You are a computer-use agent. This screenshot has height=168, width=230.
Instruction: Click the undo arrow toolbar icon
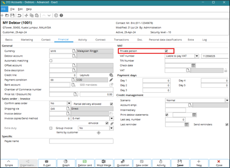pyautogui.click(x=19, y=15)
